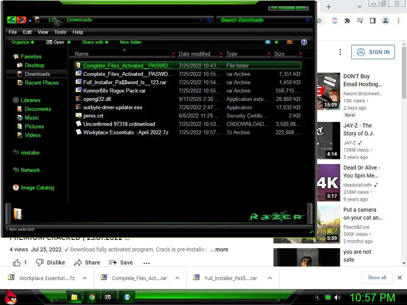Viewport: 407px width, 305px height.
Task: Click the change view icon in Explorer toolbar
Action: click(267, 42)
